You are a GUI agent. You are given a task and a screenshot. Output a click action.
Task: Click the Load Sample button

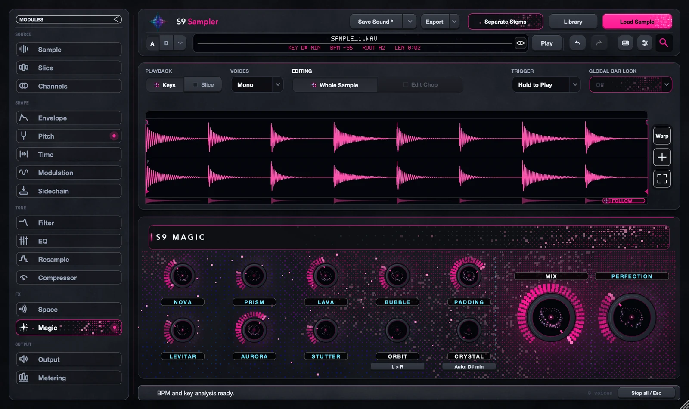637,22
